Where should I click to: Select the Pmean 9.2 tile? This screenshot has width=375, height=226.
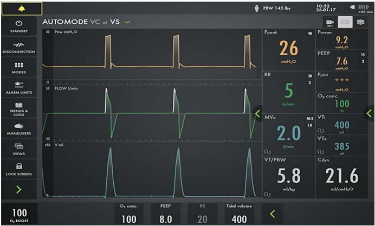click(x=342, y=39)
